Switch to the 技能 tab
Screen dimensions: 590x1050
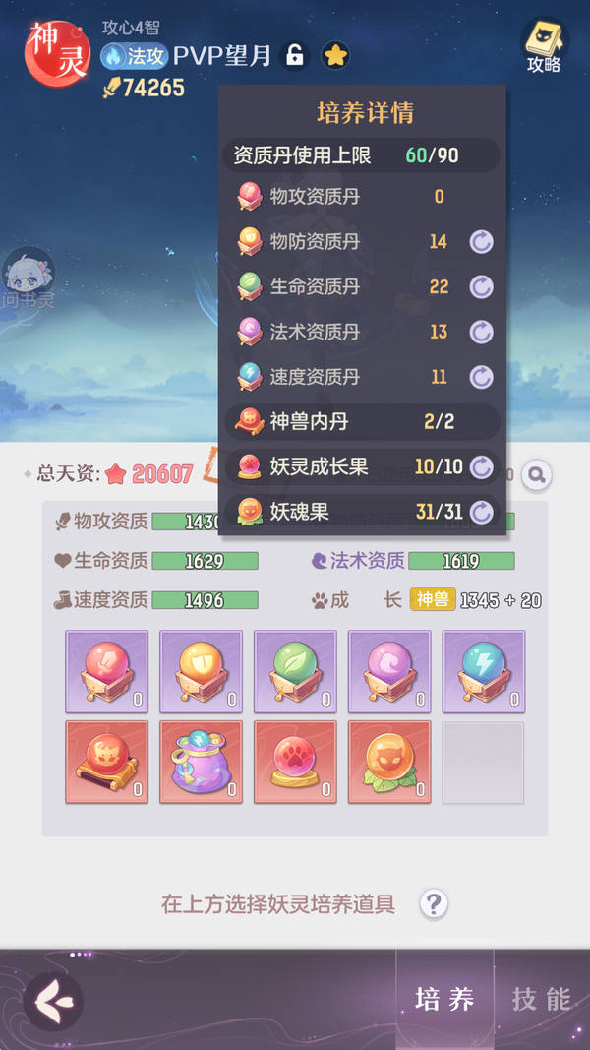(542, 999)
